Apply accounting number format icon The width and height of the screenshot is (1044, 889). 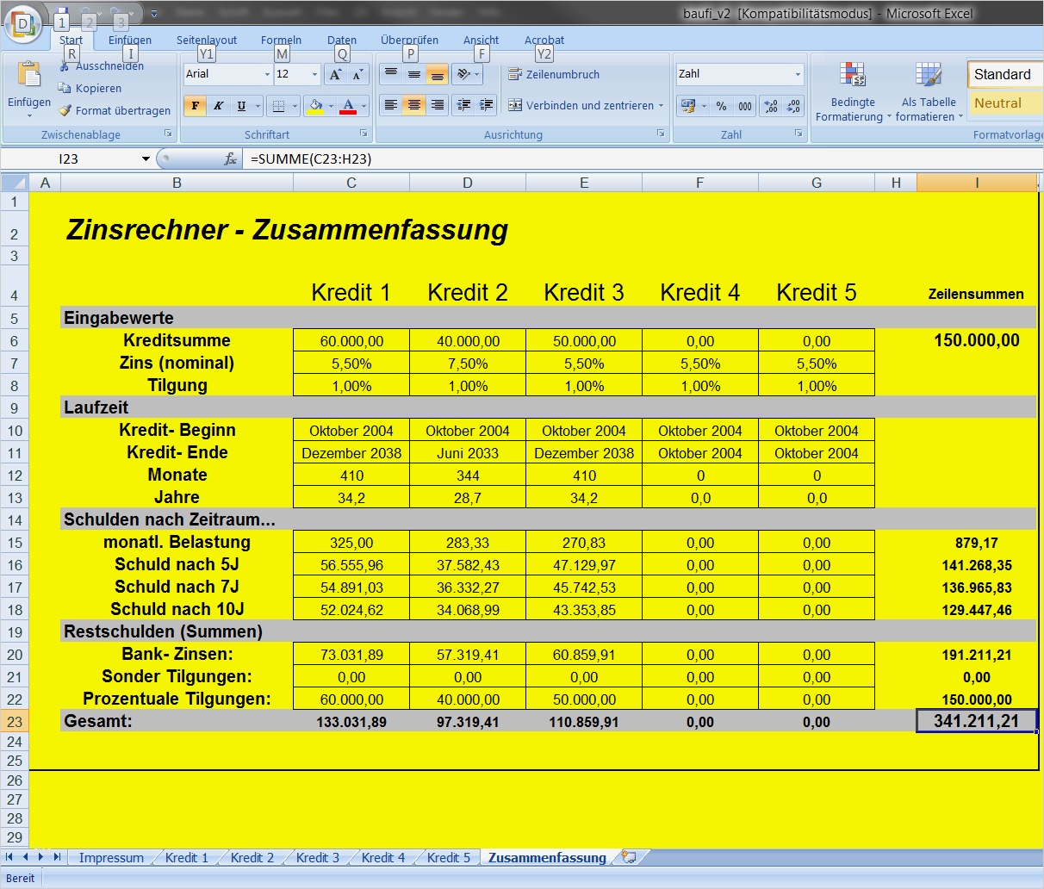687,106
